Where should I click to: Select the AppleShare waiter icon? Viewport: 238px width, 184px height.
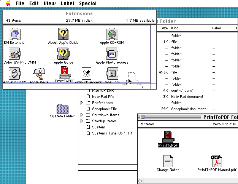pyautogui.click(x=39, y=74)
